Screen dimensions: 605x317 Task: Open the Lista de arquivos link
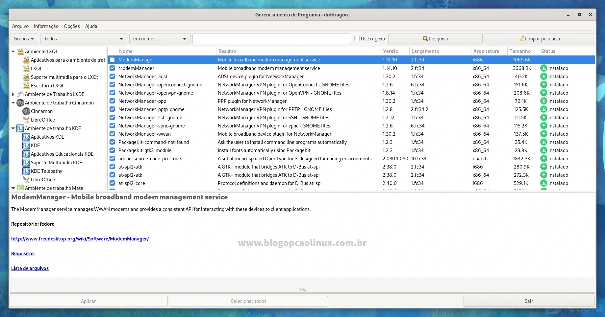pyautogui.click(x=30, y=268)
